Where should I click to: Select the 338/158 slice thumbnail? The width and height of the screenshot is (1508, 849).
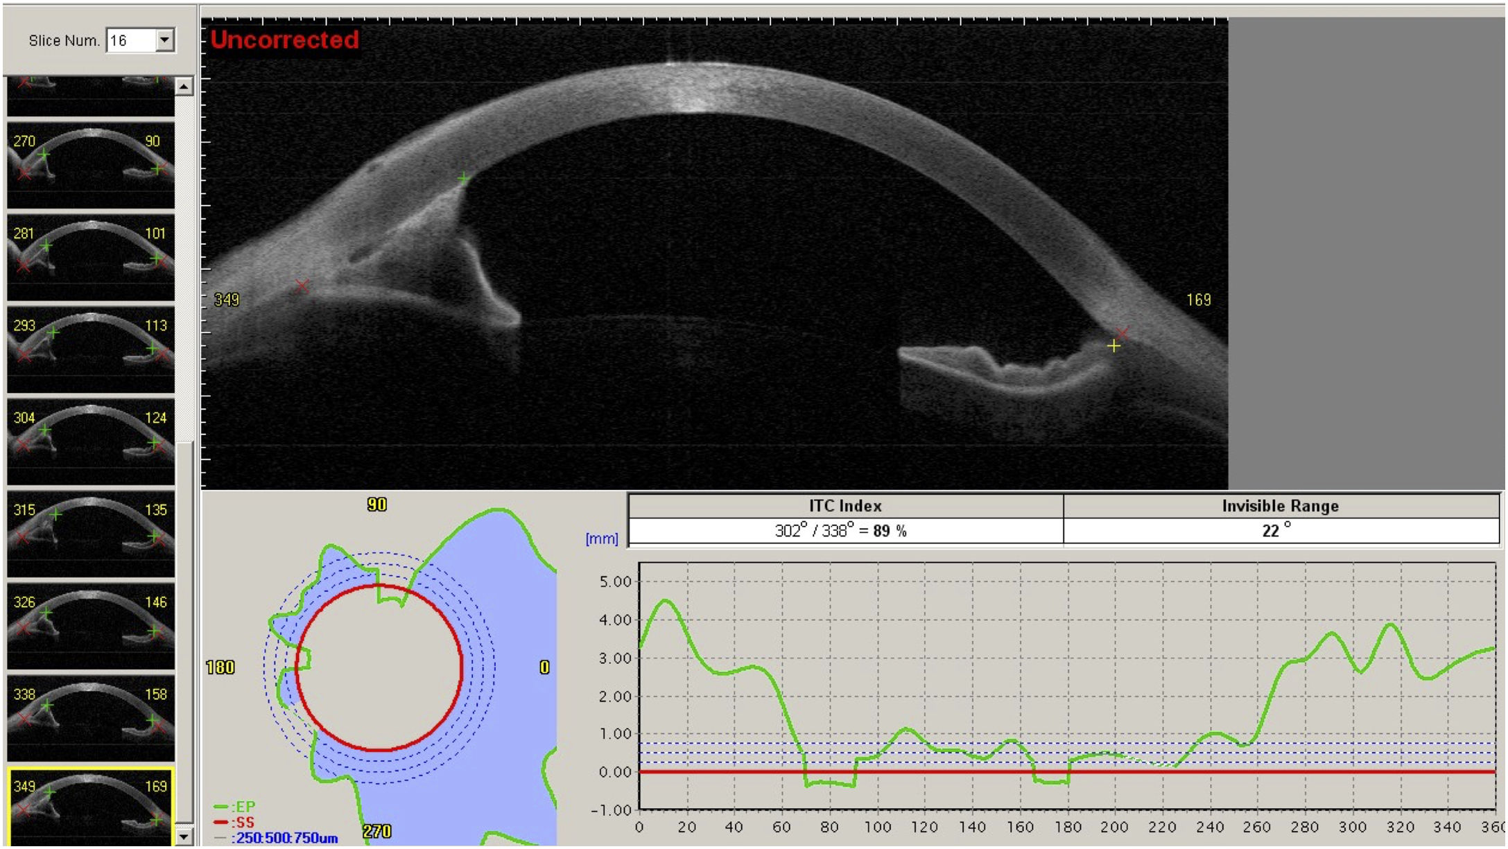(x=90, y=718)
